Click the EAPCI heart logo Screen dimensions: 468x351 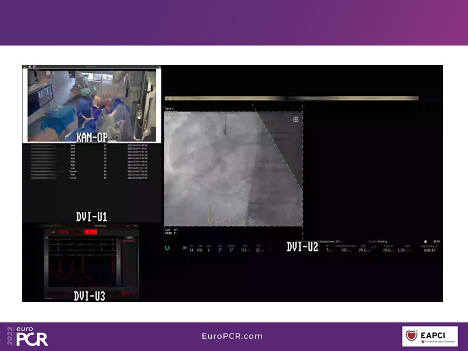(411, 336)
